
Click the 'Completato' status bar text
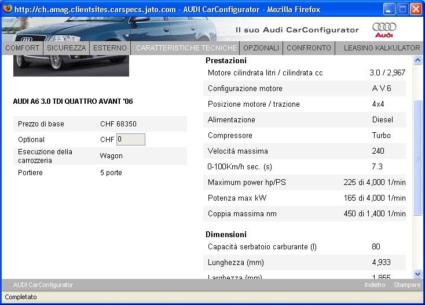click(21, 297)
